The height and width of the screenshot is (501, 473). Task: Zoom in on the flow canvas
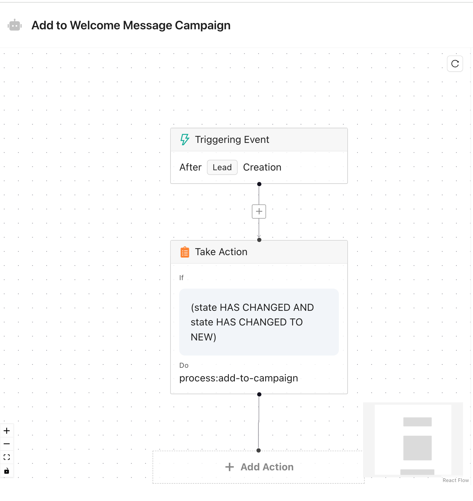click(7, 431)
